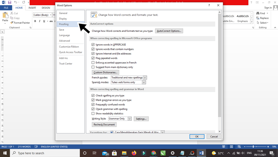Screen dimensions: 278x157
Task: Open the Spanish modes dropdown
Action: click(x=144, y=82)
